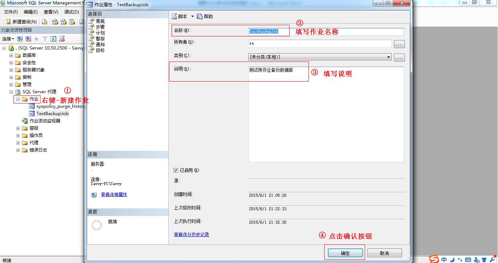Expand the 操作员 tree node
This screenshot has height=263, width=498.
point(18,136)
